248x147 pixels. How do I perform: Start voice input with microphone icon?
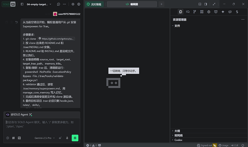[x=67, y=138]
